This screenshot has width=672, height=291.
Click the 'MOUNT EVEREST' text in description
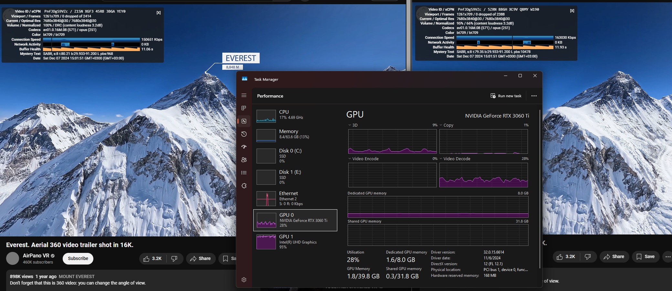pos(77,276)
